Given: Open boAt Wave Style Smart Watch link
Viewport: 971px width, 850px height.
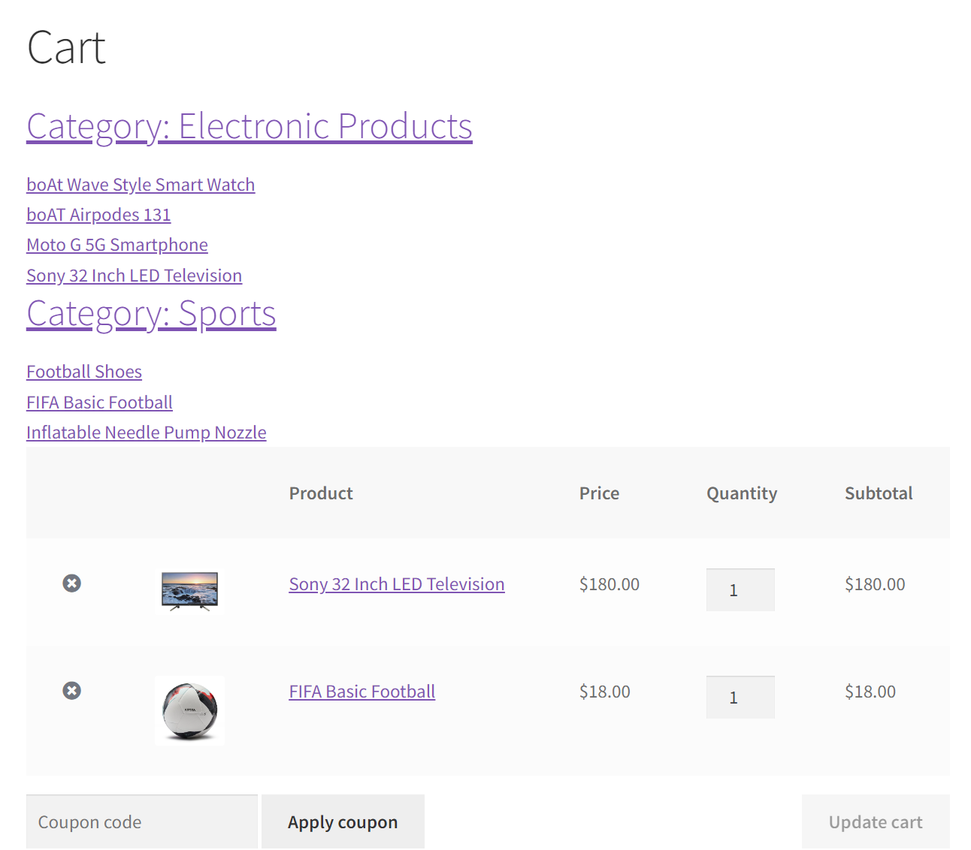Looking at the screenshot, I should pos(141,185).
